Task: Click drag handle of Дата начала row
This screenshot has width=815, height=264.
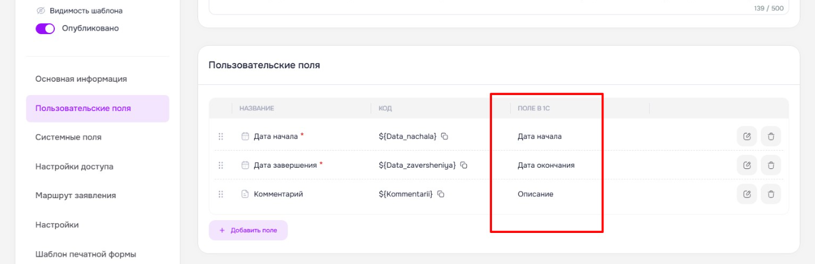Action: (221, 137)
